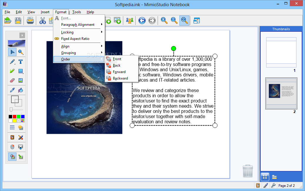This screenshot has height=191, width=305.
Task: Close the open Format menu
Action: 61,12
